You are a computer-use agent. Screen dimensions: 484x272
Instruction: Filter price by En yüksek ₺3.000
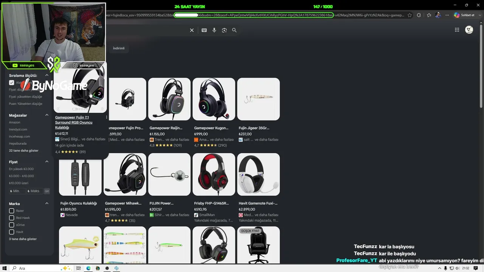(x=21, y=169)
